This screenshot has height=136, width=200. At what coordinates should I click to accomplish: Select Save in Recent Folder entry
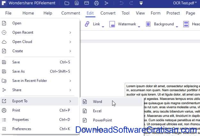(x=40, y=81)
